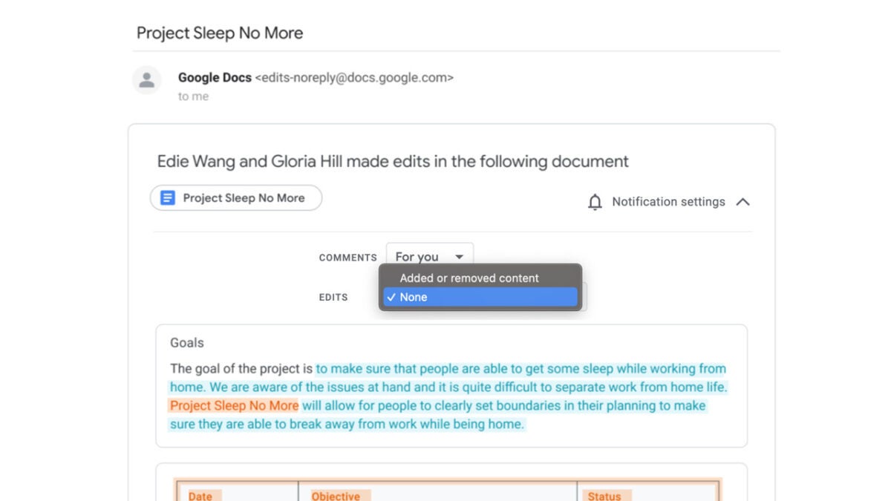Image resolution: width=891 pixels, height=501 pixels.
Task: Click the COMMENTS settings row label
Action: (347, 257)
